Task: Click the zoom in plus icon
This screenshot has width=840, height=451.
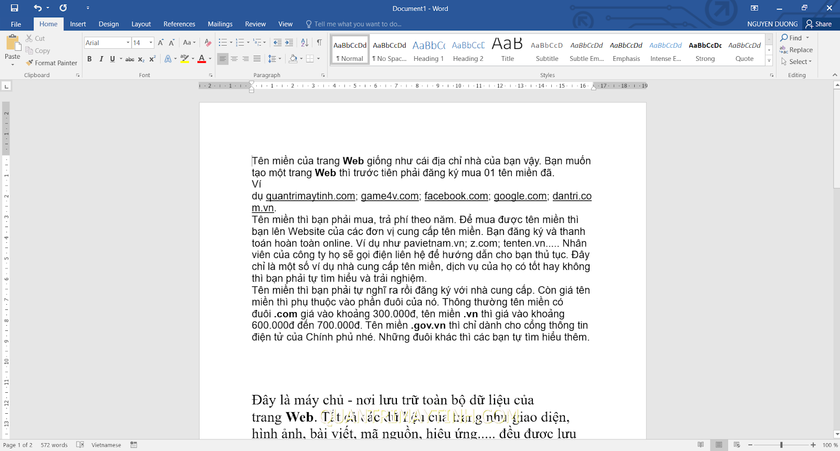Action: click(813, 445)
